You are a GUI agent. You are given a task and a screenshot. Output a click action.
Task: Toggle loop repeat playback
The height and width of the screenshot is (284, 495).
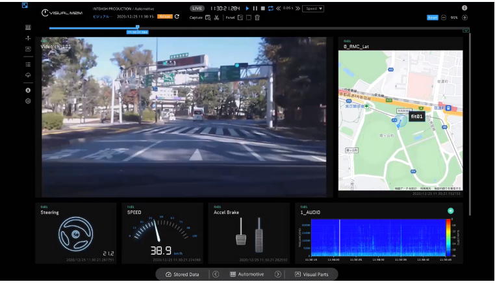coord(270,8)
